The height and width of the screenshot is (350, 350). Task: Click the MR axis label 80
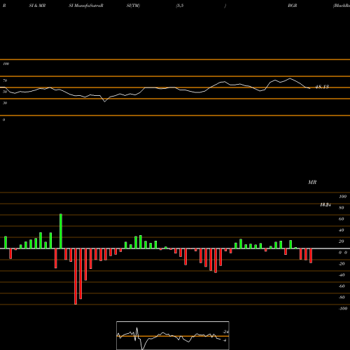(342, 208)
